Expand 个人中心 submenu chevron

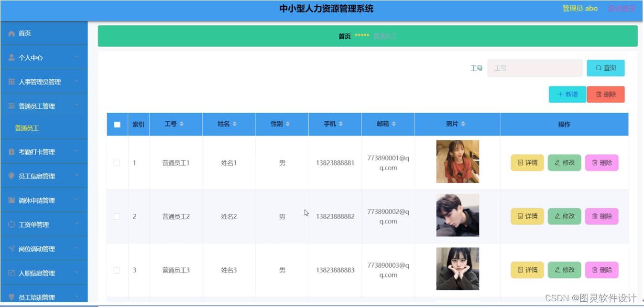click(76, 57)
